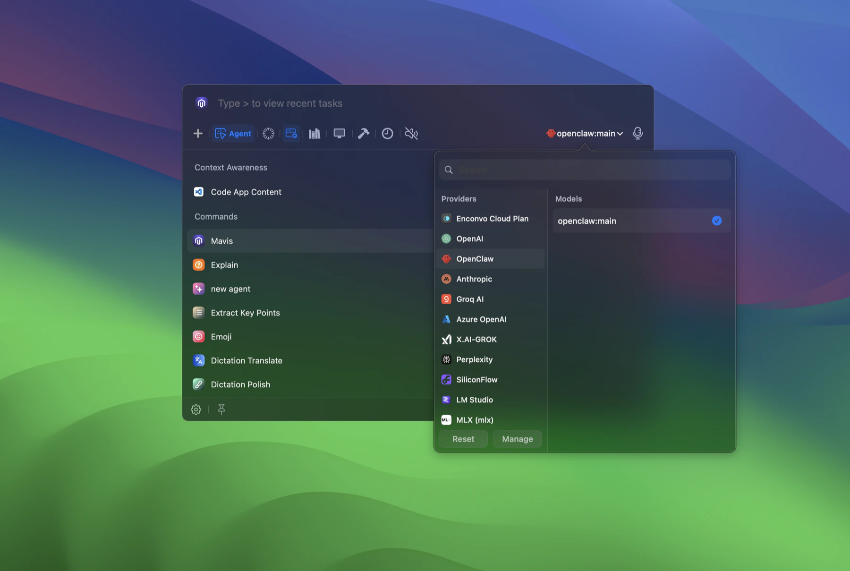Toggle the muted speaker icon

click(x=411, y=134)
